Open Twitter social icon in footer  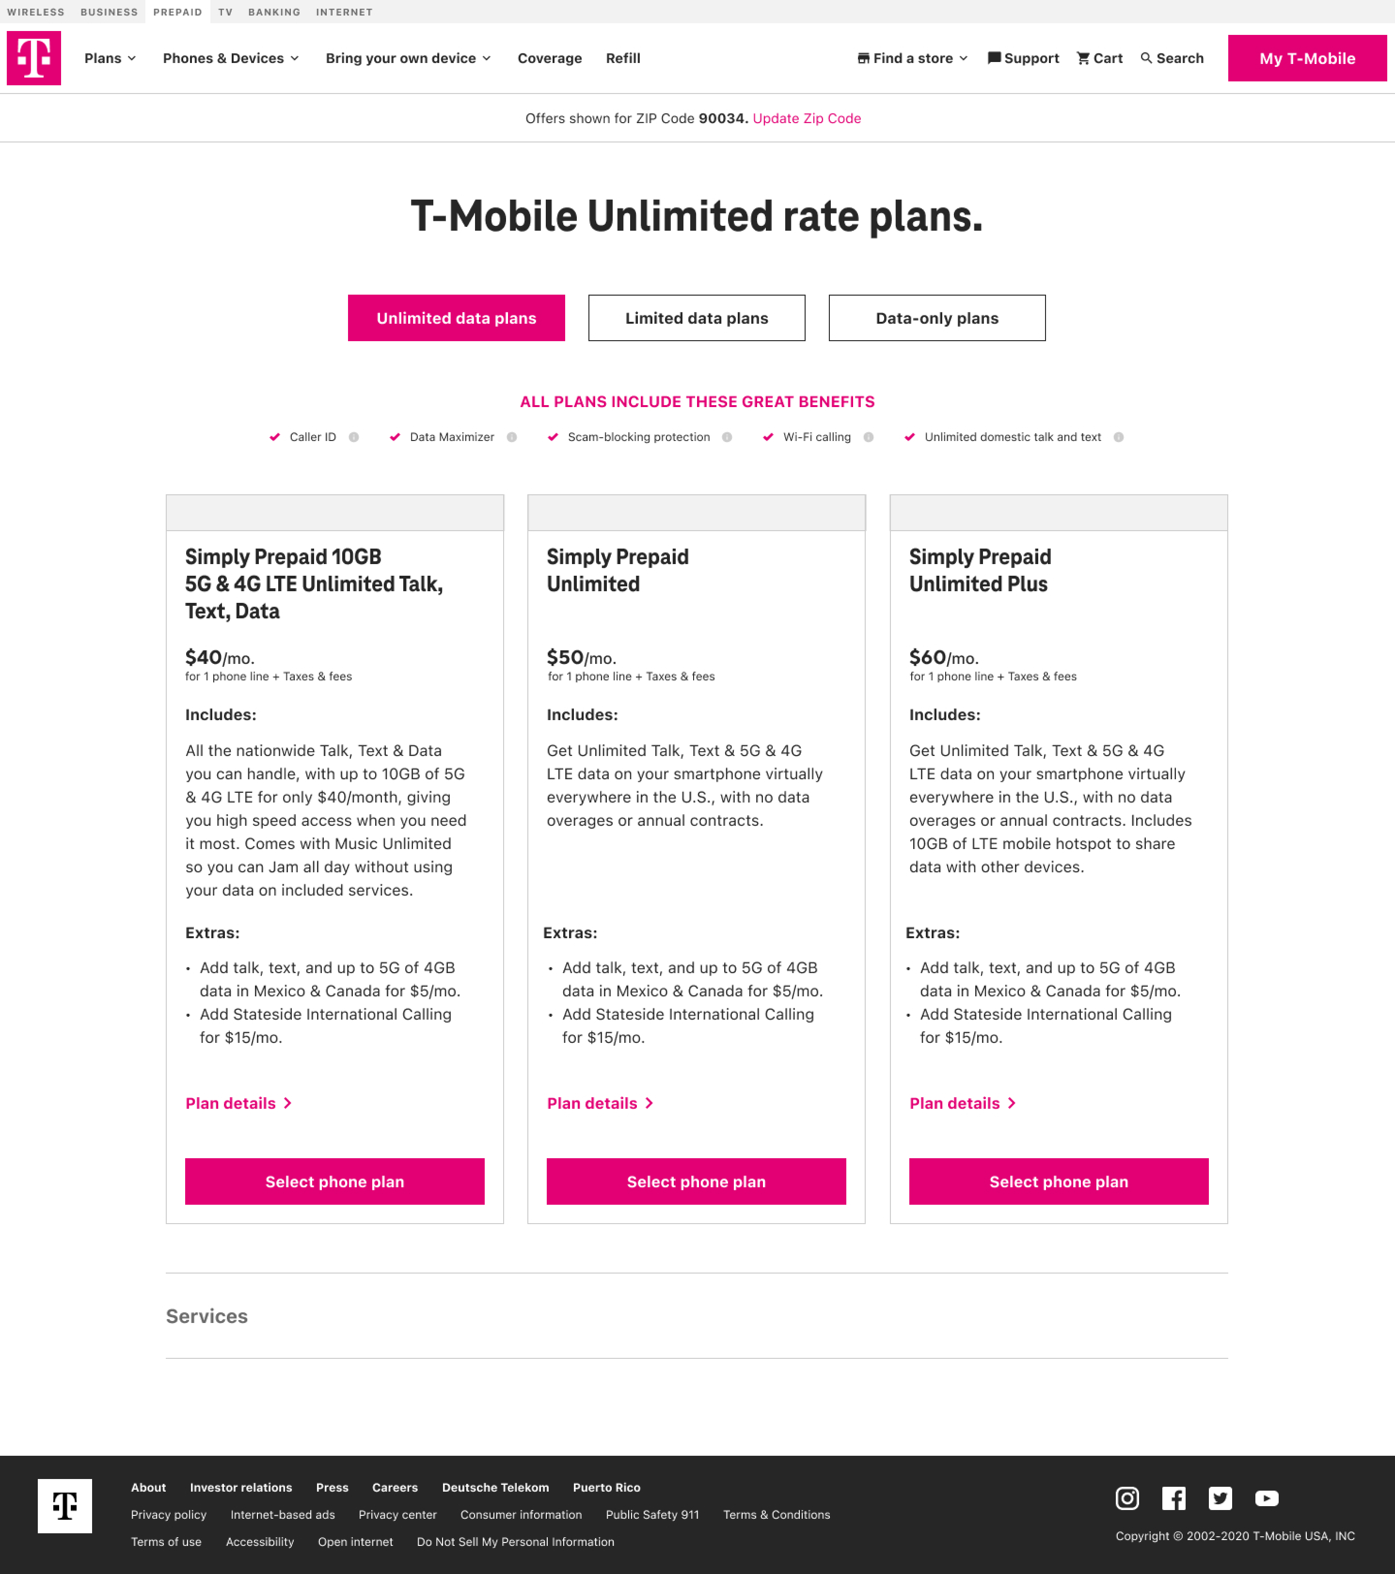pos(1220,1498)
